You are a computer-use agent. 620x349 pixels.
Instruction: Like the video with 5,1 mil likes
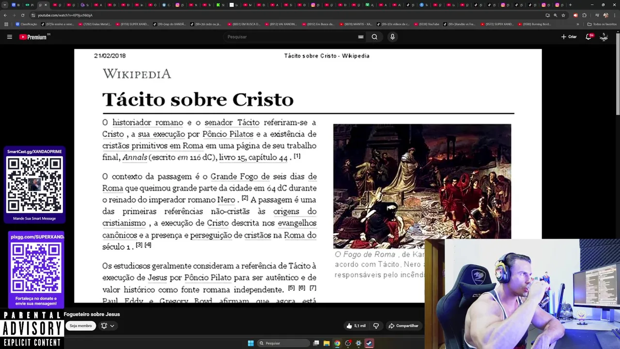(x=356, y=326)
